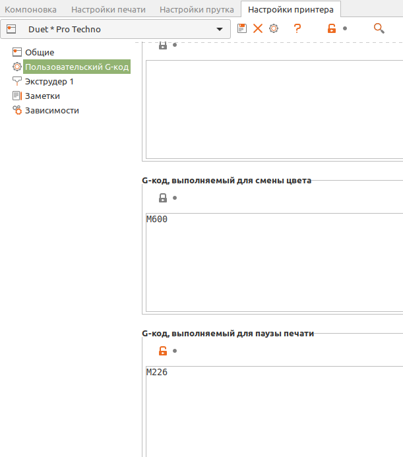Click the toolbar orange unlocked padlock icon
Image resolution: width=403 pixels, height=457 pixels.
[x=332, y=28]
